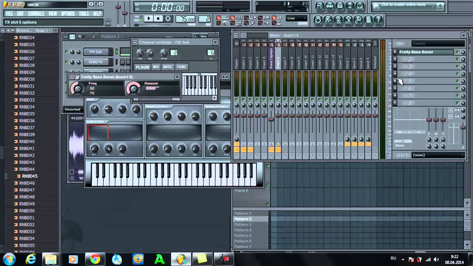Click save new version icon
The image size is (473, 266).
point(328,20)
